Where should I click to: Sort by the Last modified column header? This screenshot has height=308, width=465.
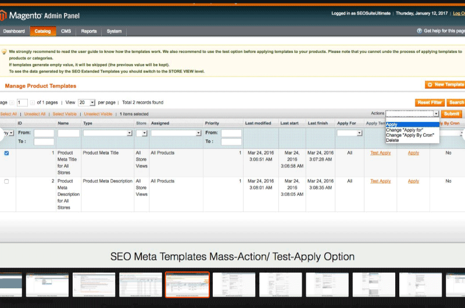(258, 123)
